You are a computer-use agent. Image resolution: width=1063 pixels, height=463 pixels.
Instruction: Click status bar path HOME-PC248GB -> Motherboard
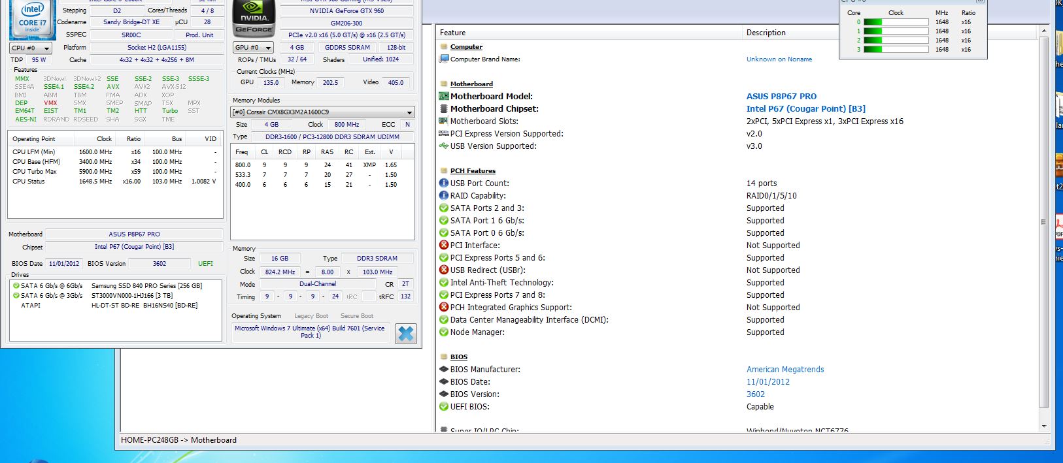(x=178, y=440)
